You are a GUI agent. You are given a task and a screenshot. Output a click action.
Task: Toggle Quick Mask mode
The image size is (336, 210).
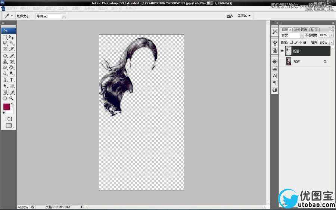point(9,119)
